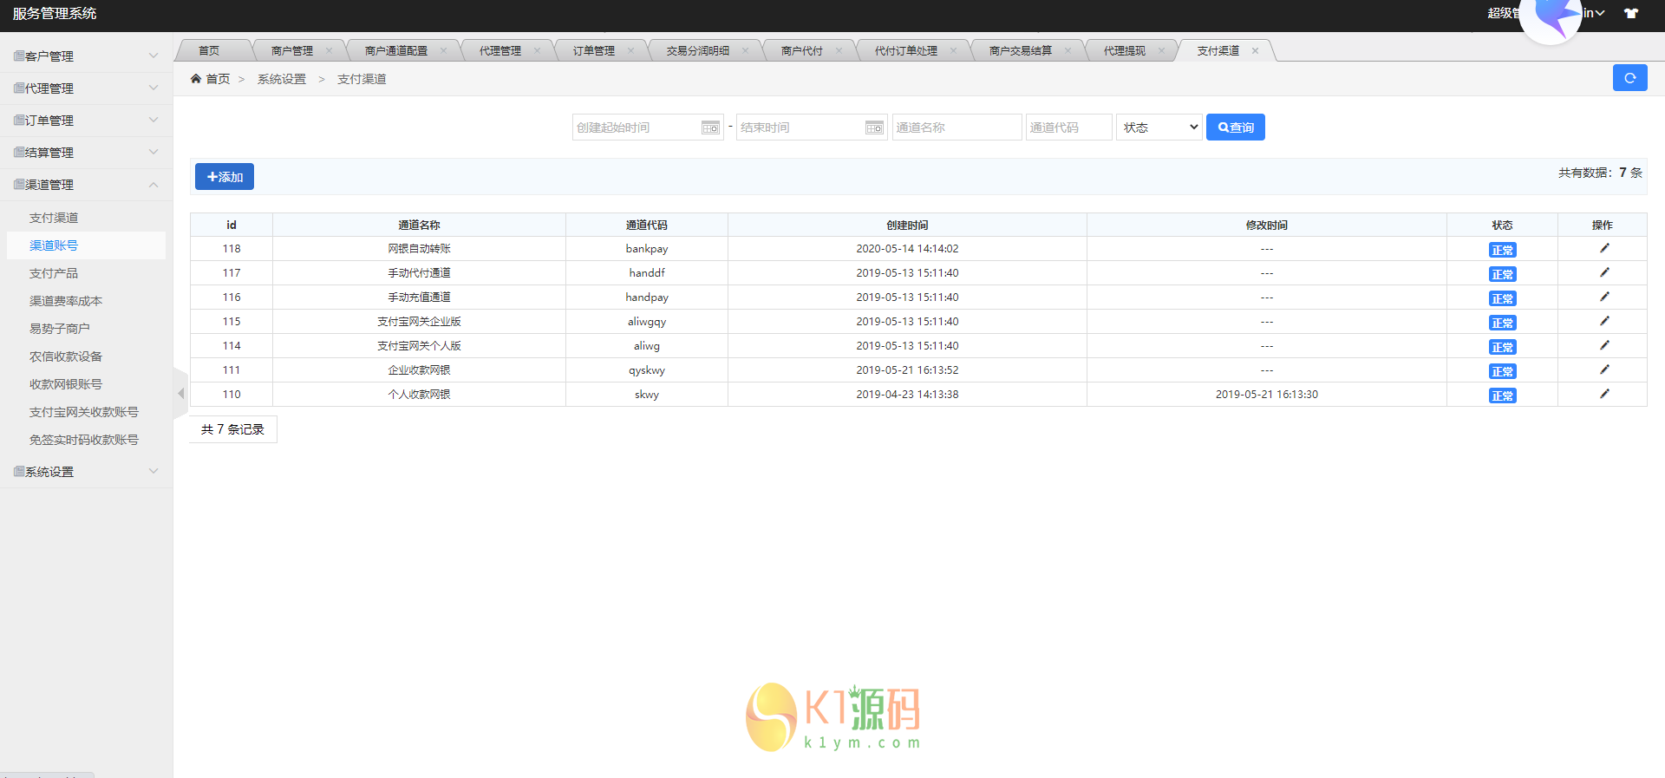Edit the aliwg channel row
Image resolution: width=1665 pixels, height=778 pixels.
pos(1603,345)
